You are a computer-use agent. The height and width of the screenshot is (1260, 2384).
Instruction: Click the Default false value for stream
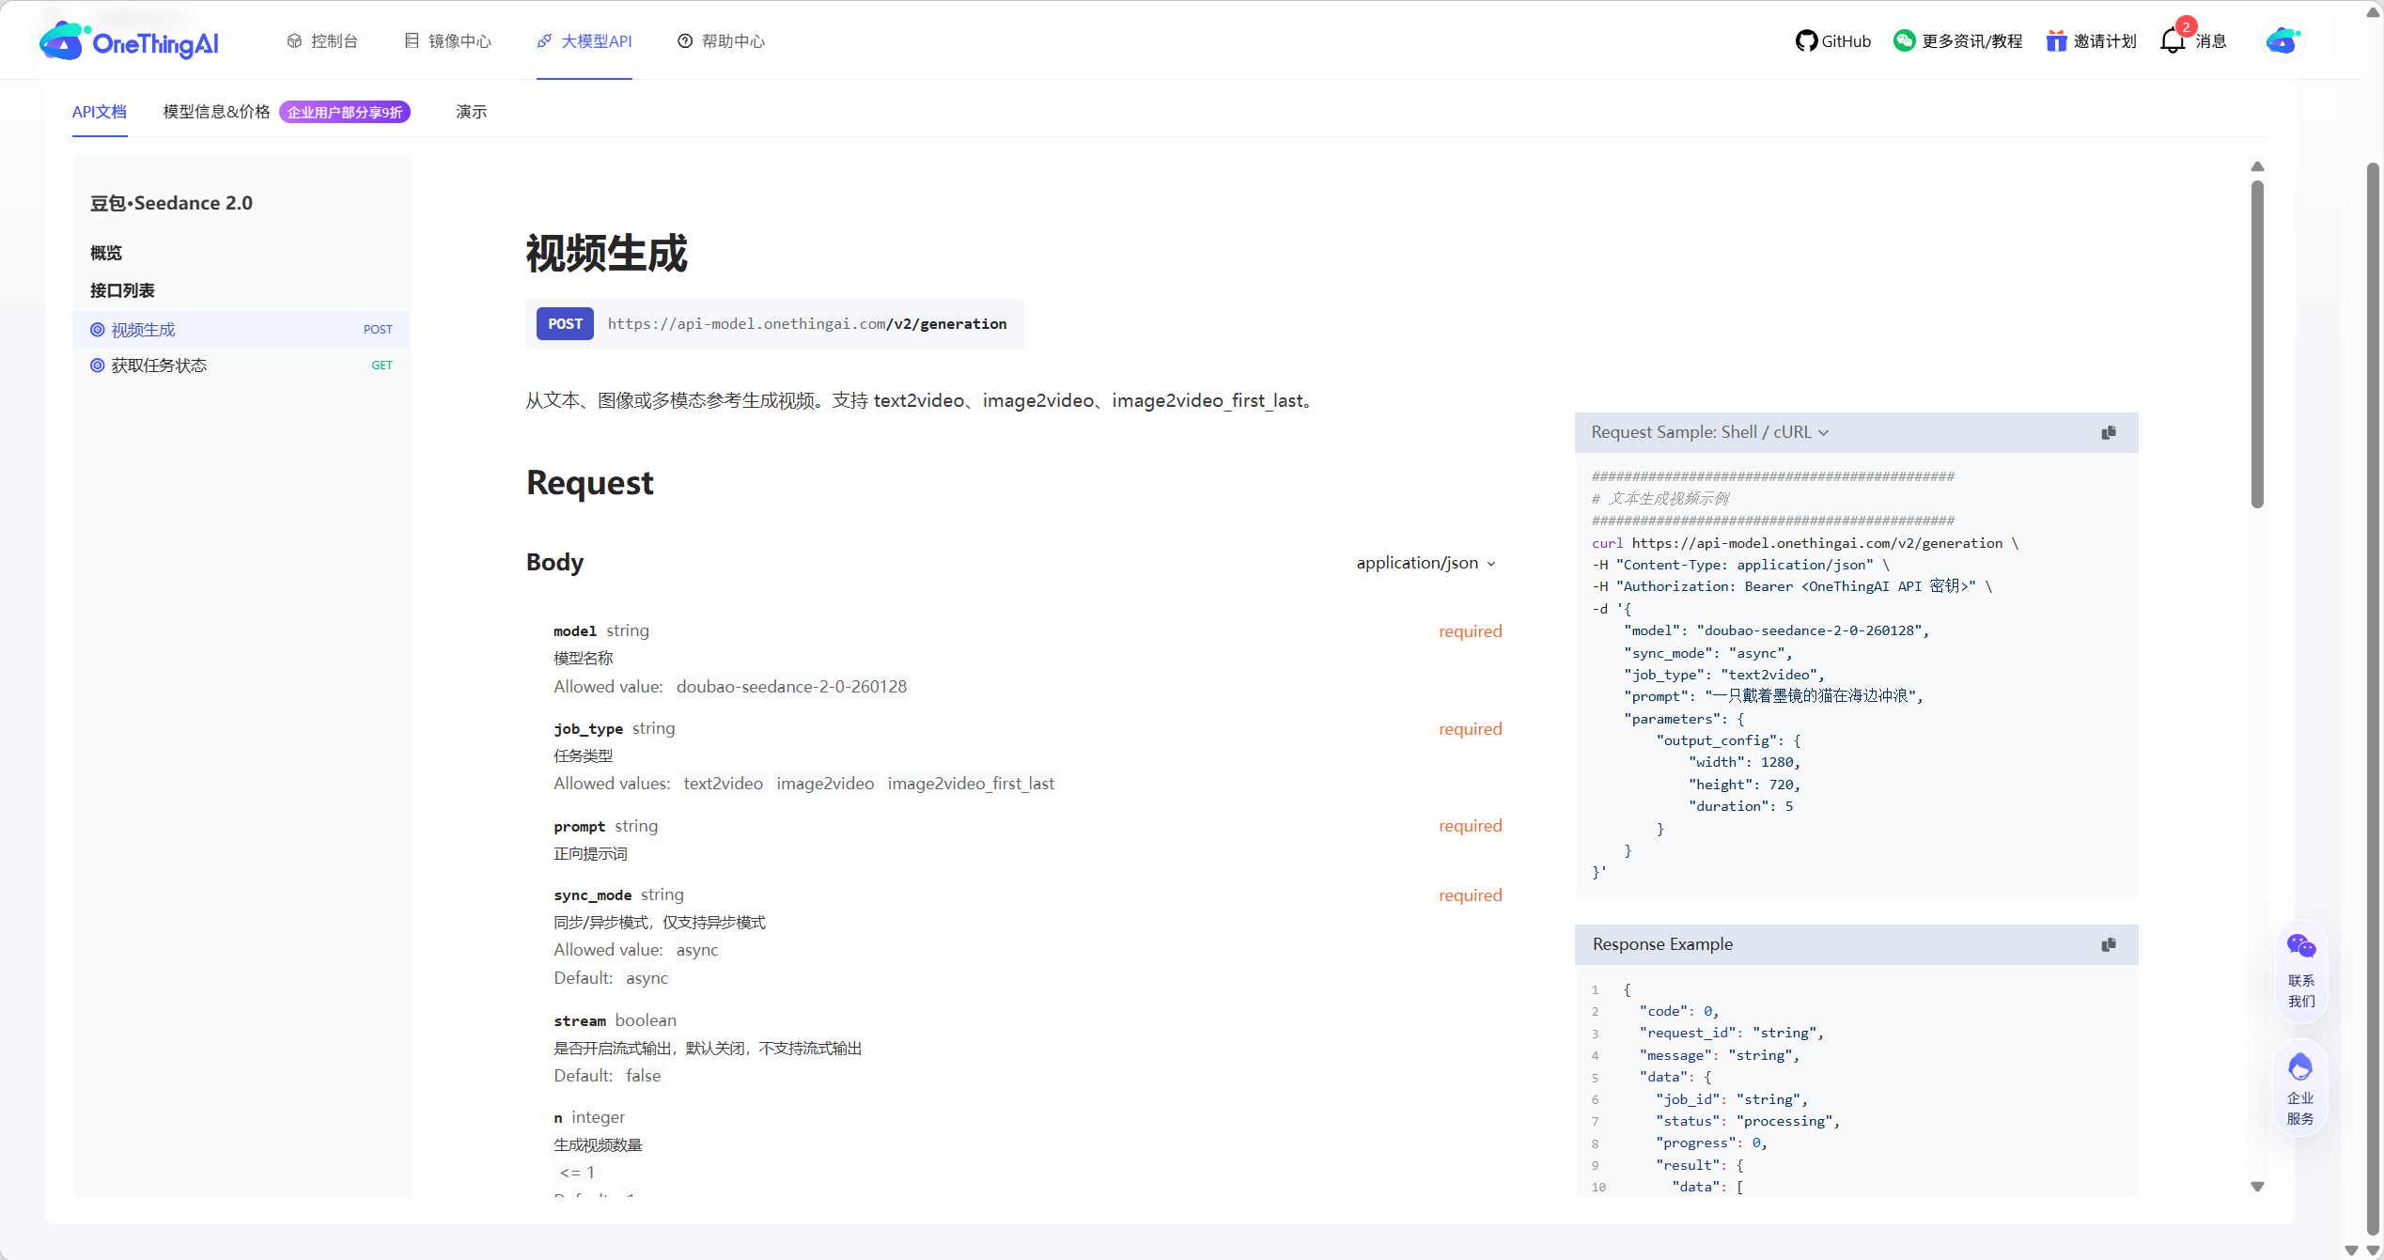coord(643,1076)
